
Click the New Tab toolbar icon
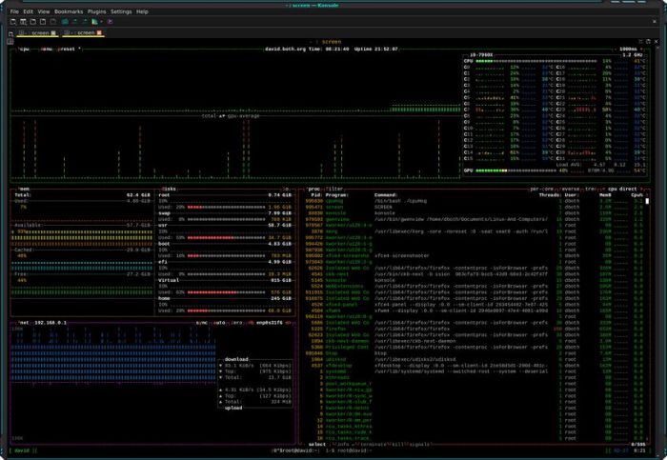click(13, 21)
